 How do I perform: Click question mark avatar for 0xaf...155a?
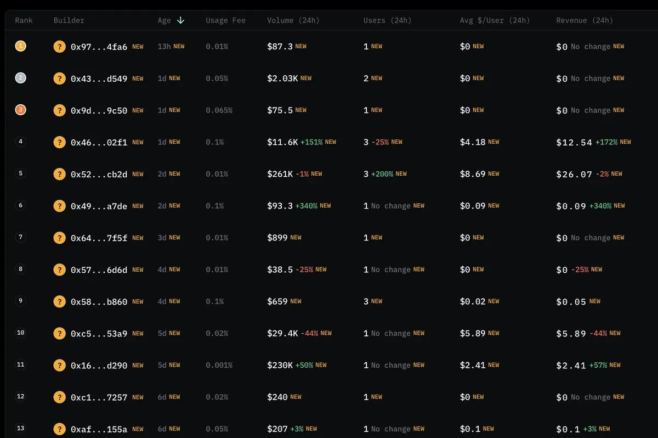[x=59, y=429]
